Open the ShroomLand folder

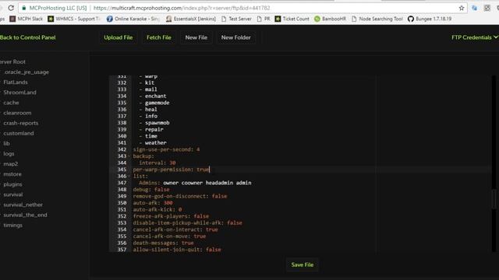click(x=19, y=93)
